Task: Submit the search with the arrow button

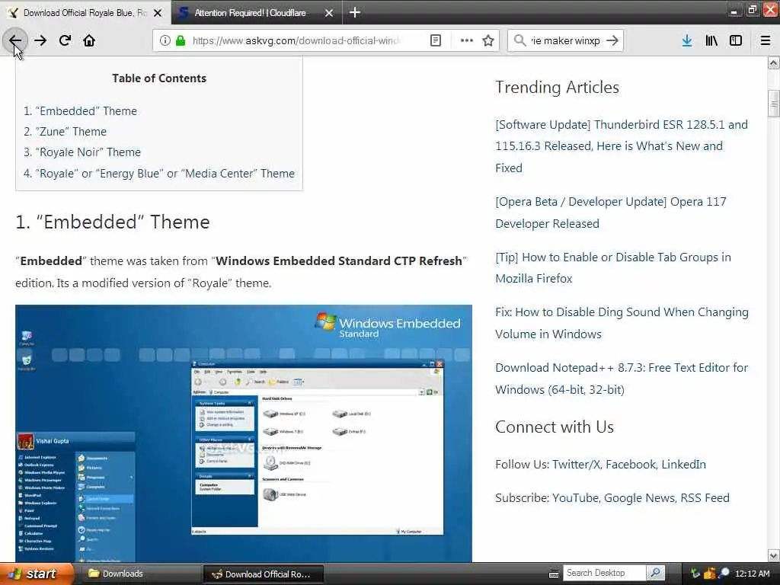Action: coord(612,40)
